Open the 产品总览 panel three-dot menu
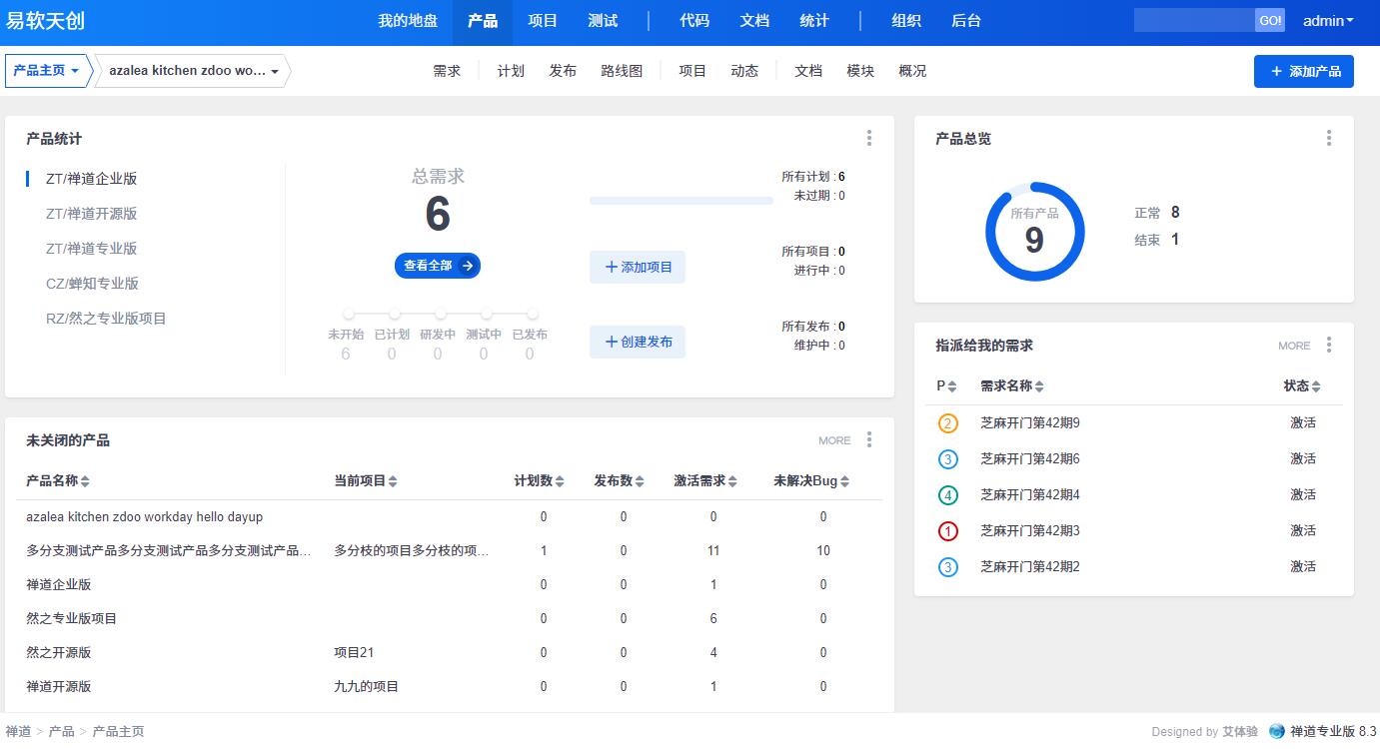This screenshot has width=1380, height=749. click(1328, 138)
